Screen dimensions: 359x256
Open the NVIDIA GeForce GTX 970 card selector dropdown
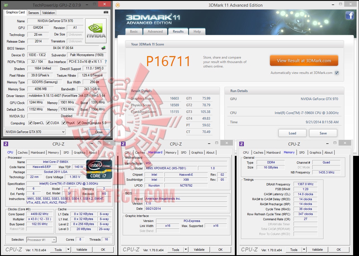(x=35, y=132)
